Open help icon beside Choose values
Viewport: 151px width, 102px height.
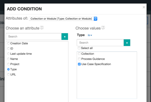[x=103, y=28]
